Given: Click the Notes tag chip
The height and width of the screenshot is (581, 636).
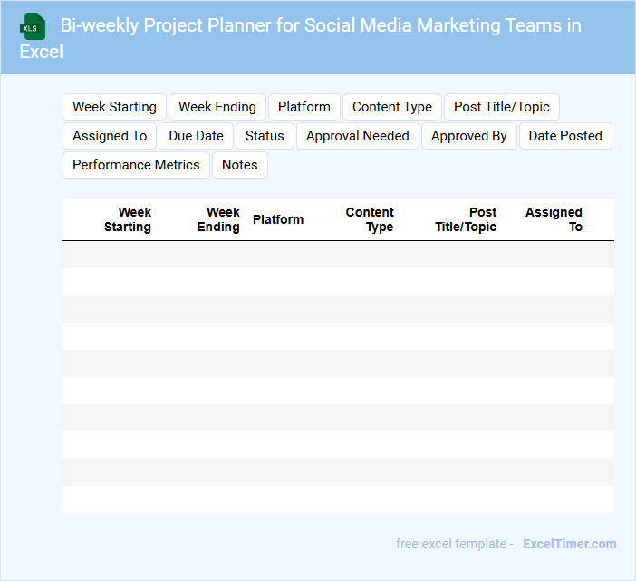Looking at the screenshot, I should coord(239,165).
